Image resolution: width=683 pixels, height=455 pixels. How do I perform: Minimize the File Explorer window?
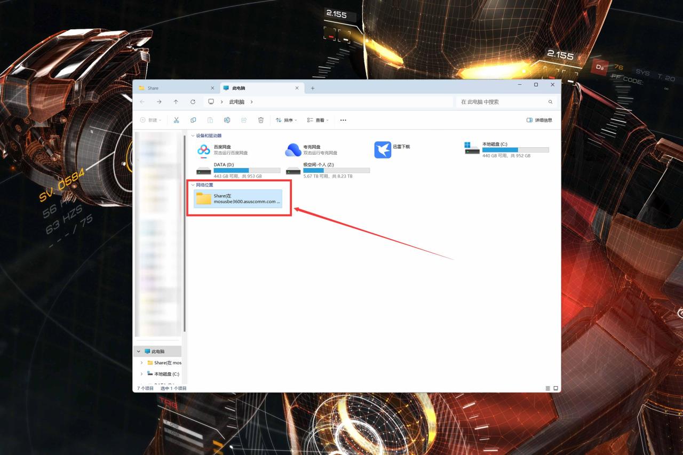pyautogui.click(x=520, y=85)
